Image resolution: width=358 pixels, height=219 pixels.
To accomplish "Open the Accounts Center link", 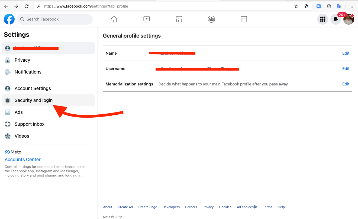I will 23,160.
